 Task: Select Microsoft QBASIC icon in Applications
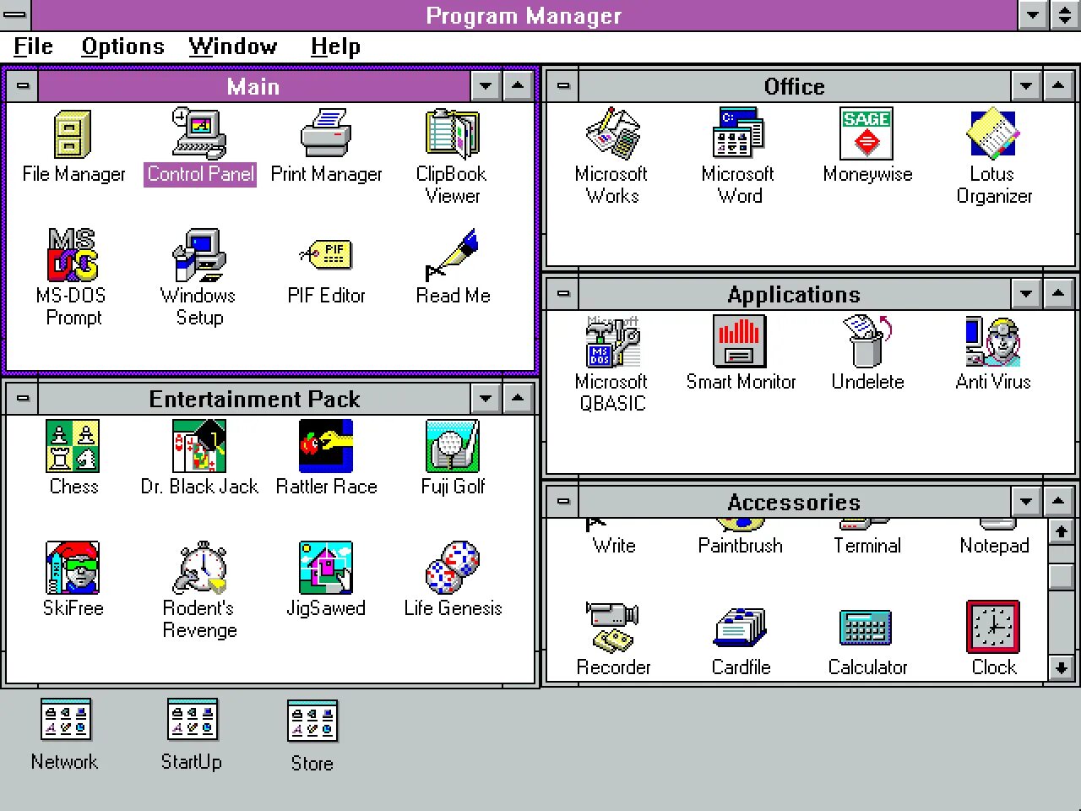pyautogui.click(x=613, y=341)
